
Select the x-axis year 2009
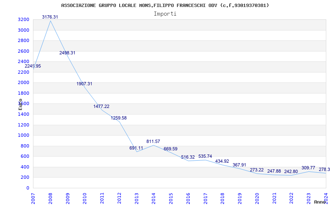point(68,198)
